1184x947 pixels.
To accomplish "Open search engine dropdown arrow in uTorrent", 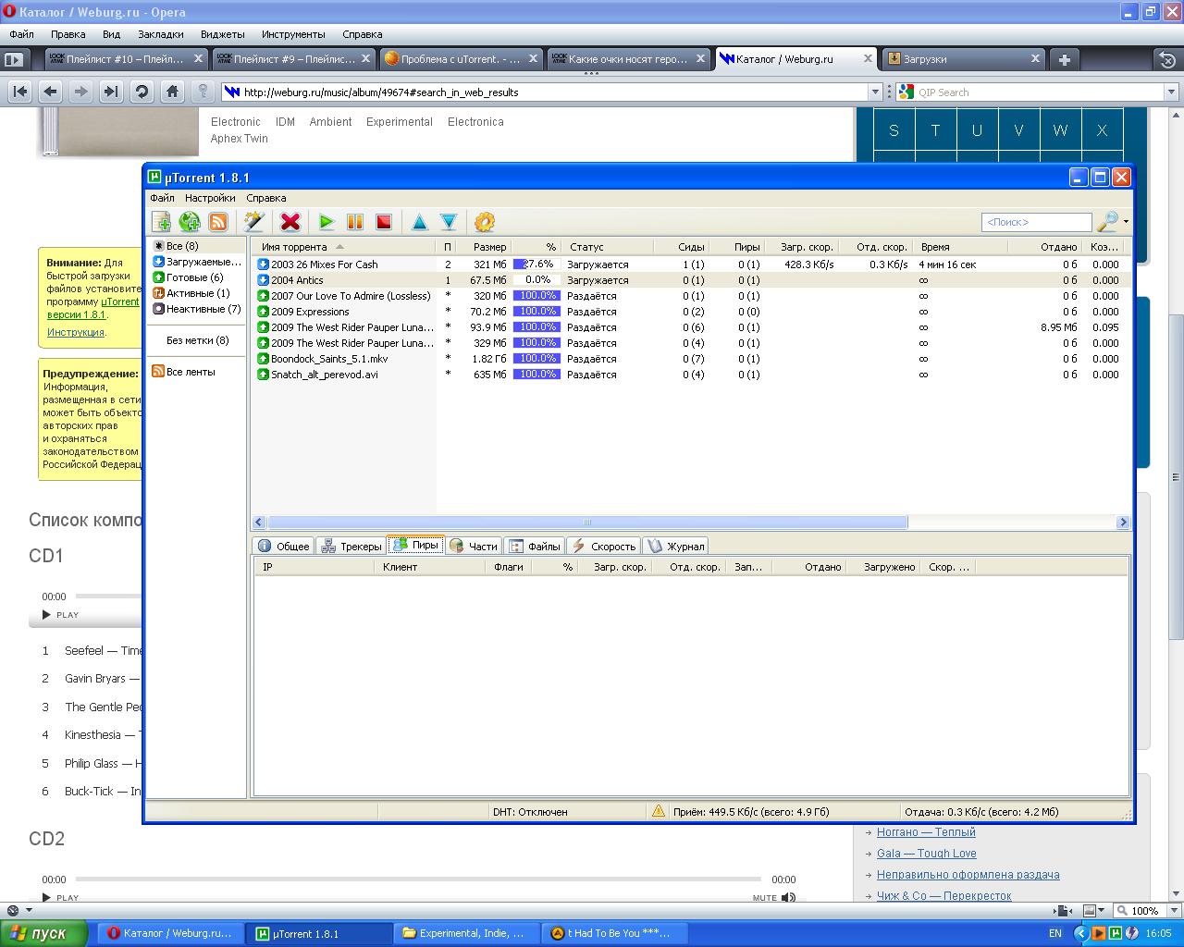I will tap(1126, 222).
